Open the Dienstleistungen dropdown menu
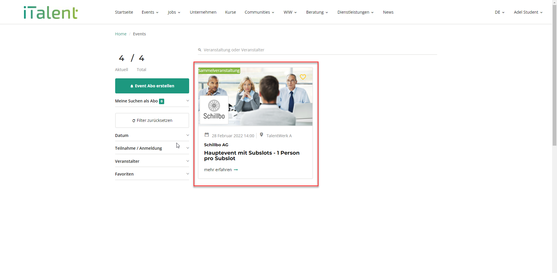 (x=355, y=12)
